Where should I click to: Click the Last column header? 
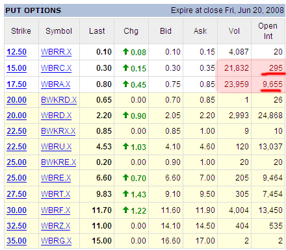(x=97, y=31)
